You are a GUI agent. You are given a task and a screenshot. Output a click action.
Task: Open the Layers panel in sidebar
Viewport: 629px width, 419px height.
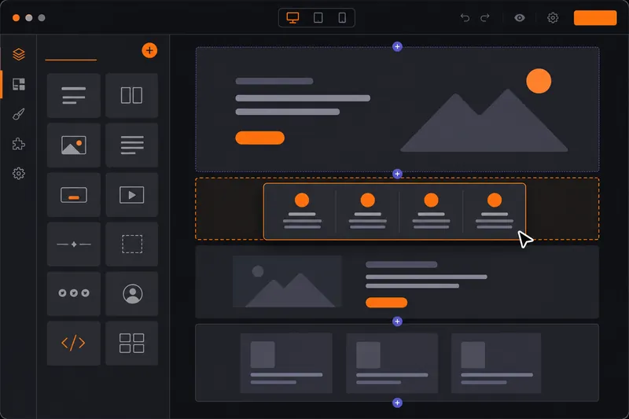19,54
